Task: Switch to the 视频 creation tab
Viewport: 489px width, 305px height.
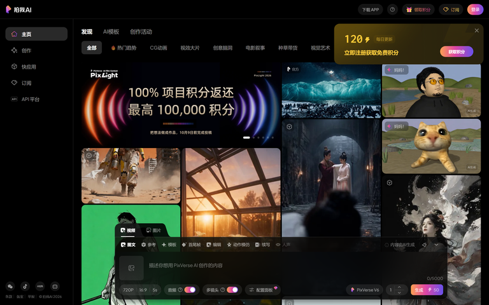Action: [128, 230]
